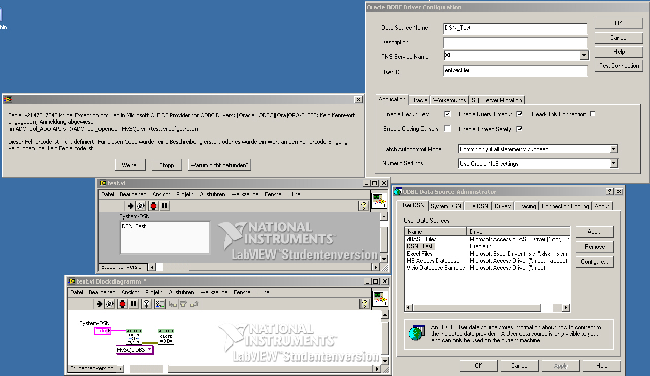650x376 pixels.
Task: Select the ADO.DB Open MySQL node
Action: pos(134,336)
